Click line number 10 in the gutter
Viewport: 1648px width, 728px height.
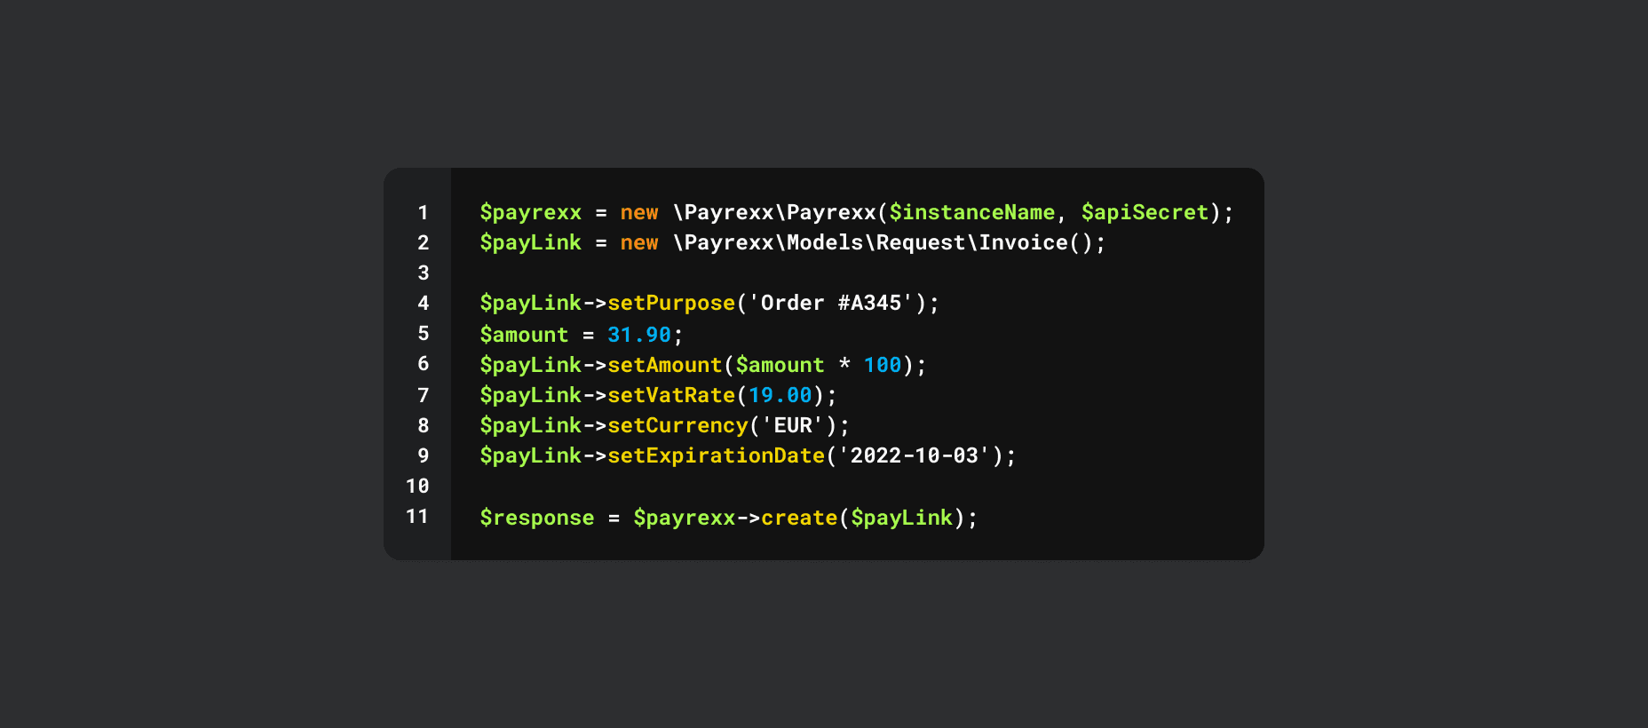click(x=417, y=486)
